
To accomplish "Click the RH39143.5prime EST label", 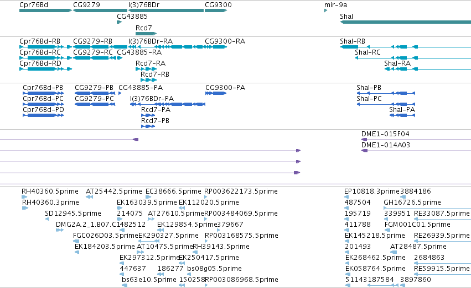I will click(221, 247).
